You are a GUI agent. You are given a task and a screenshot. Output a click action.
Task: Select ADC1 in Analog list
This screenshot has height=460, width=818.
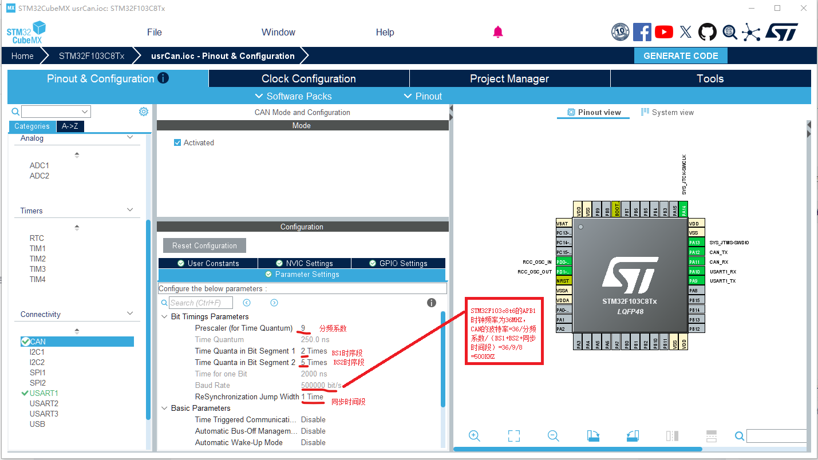click(x=39, y=165)
